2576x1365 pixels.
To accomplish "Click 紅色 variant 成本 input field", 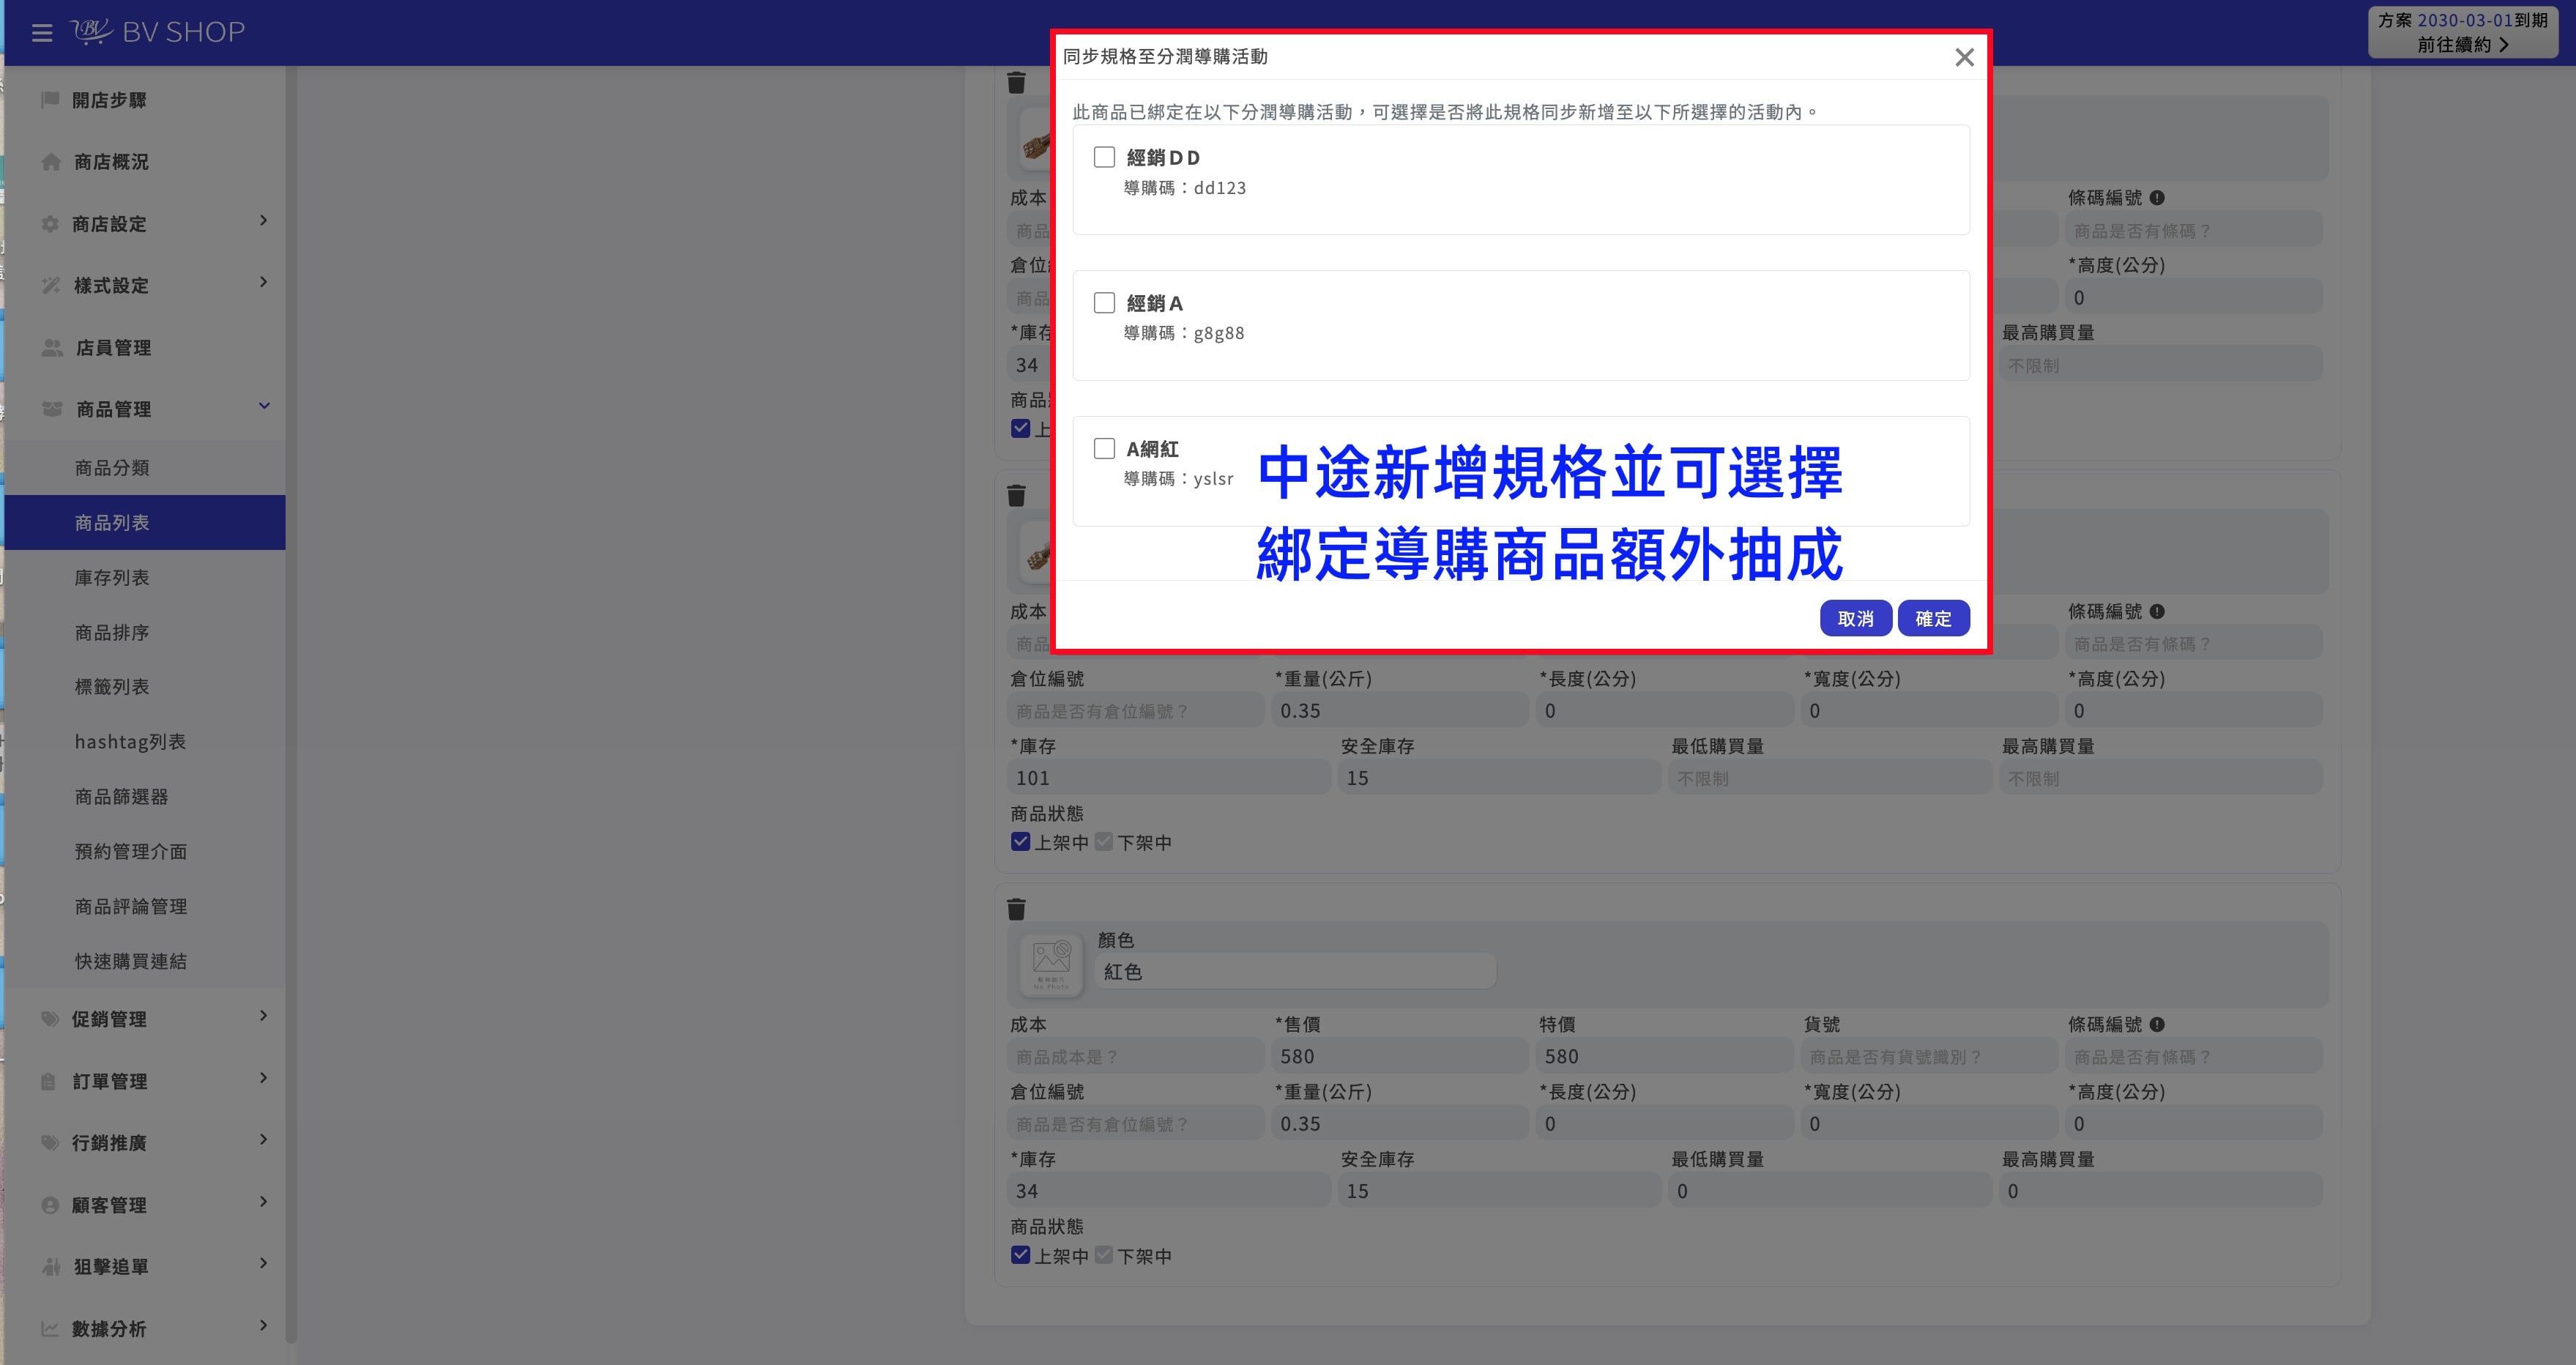I will pyautogui.click(x=1135, y=1056).
